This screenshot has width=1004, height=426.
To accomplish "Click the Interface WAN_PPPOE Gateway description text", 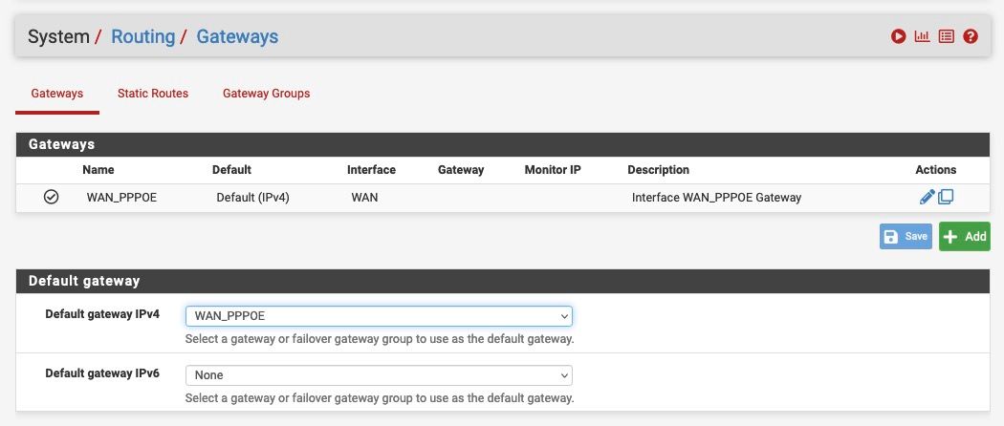I will click(716, 198).
